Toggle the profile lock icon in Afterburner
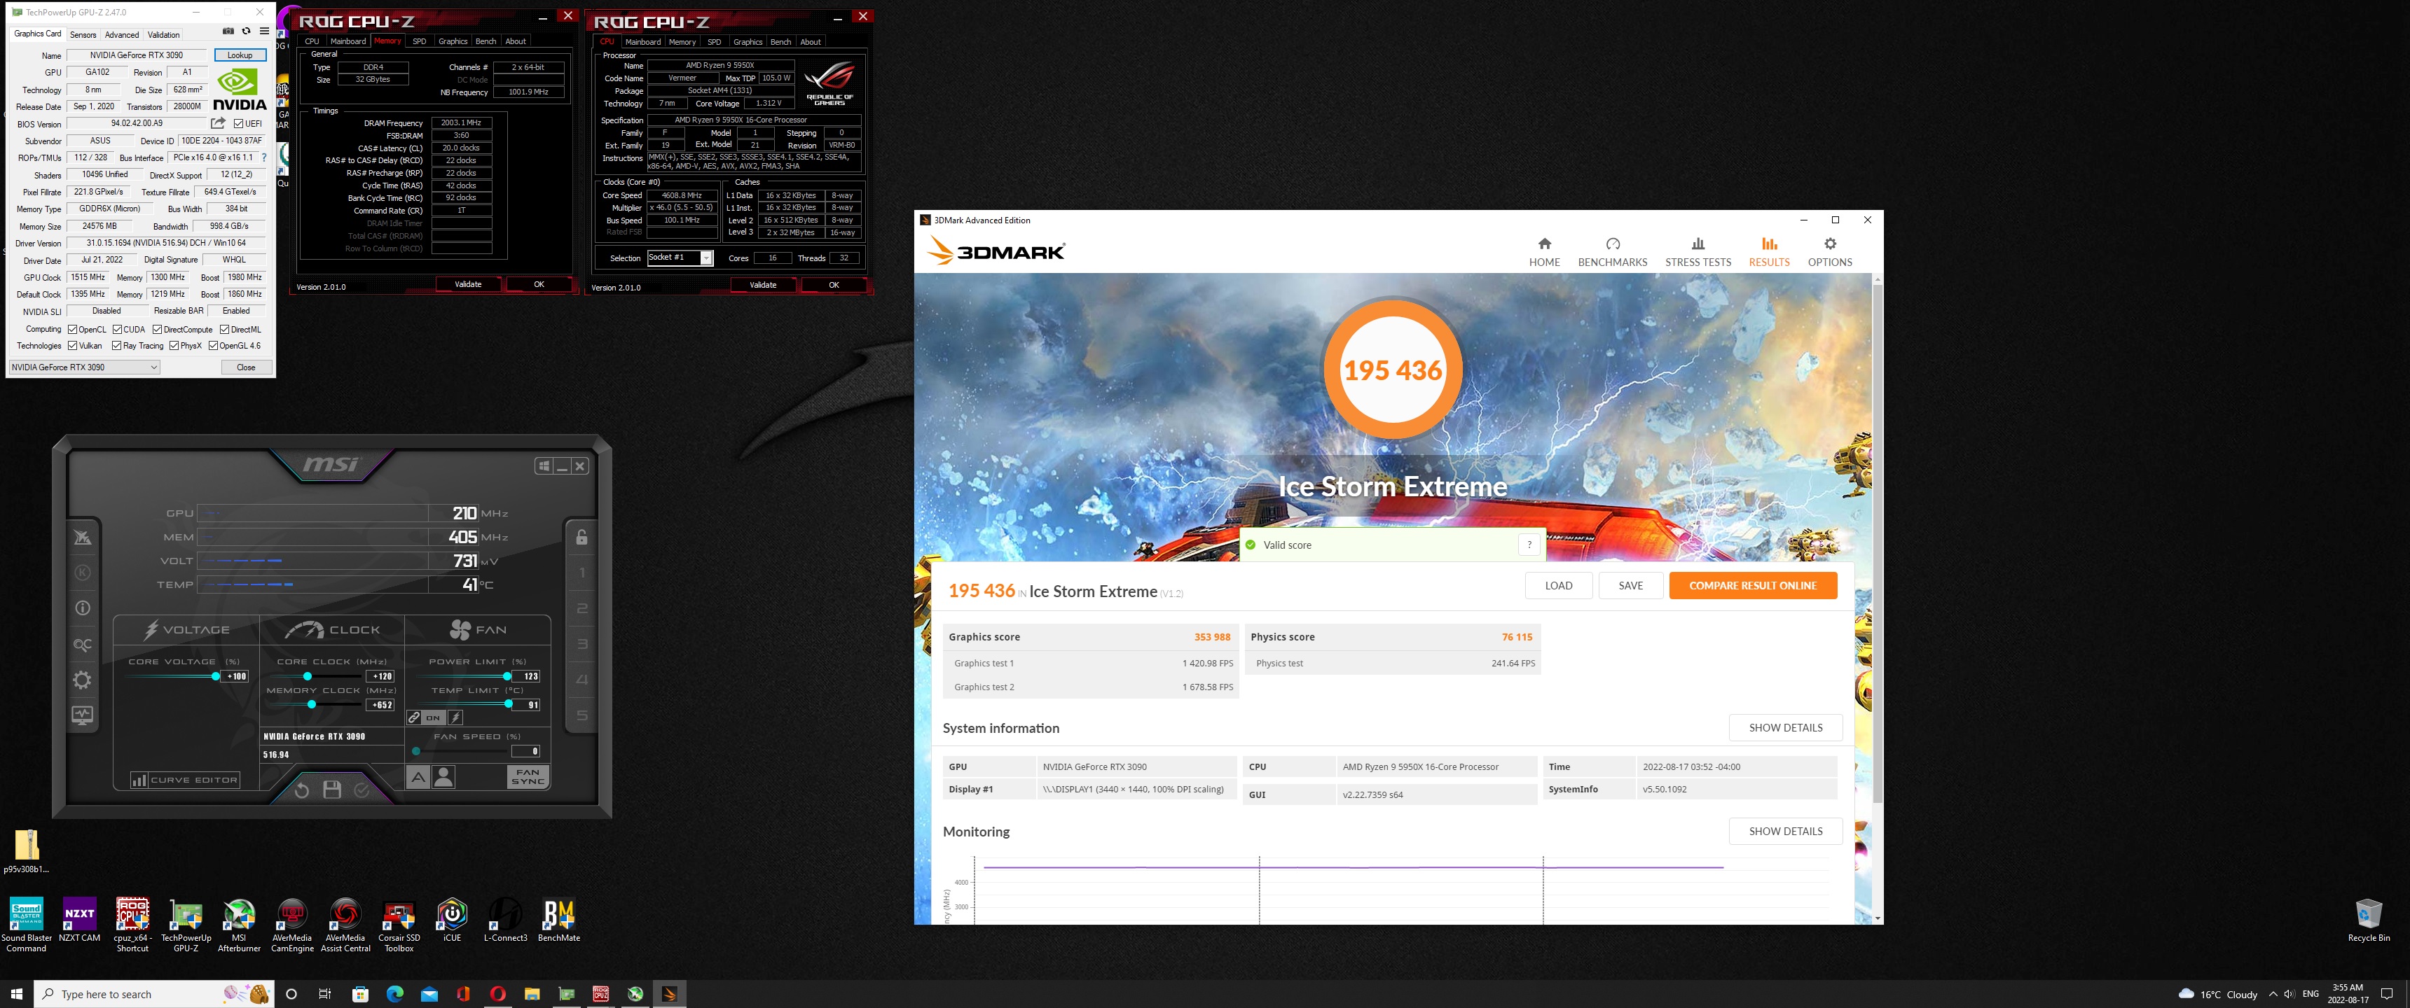This screenshot has width=2410, height=1008. 582,537
